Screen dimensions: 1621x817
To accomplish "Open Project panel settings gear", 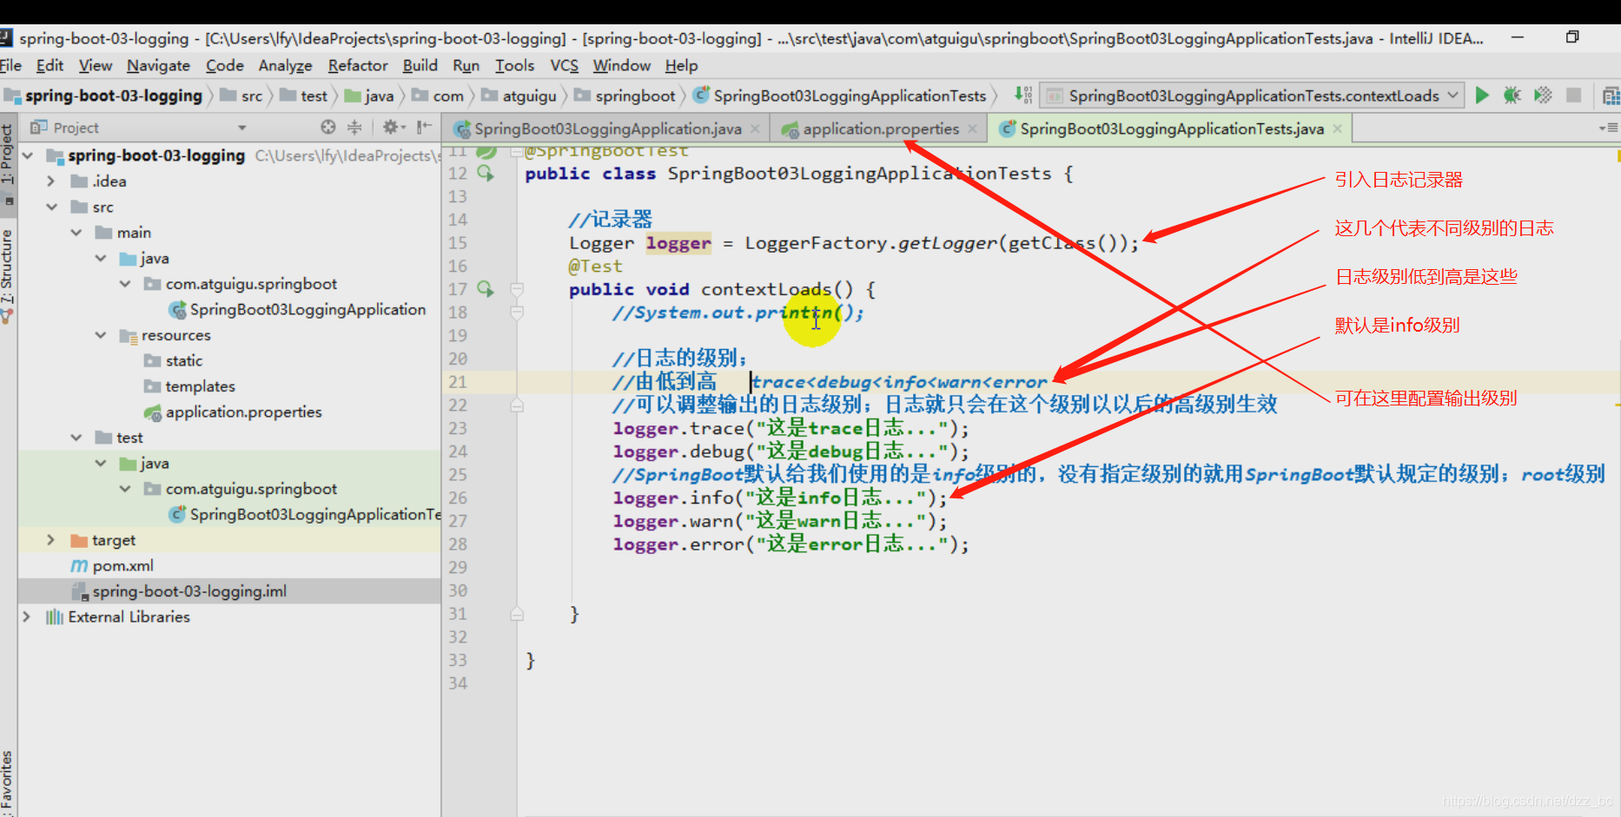I will 392,128.
